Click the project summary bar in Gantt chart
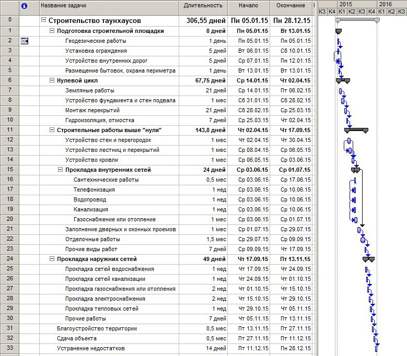The width and height of the screenshot is (407, 356). 357,20
